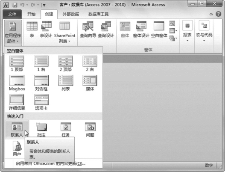225x172 pixels.
Task: Click the 数字 status bar indicator
Action: [x=209, y=166]
